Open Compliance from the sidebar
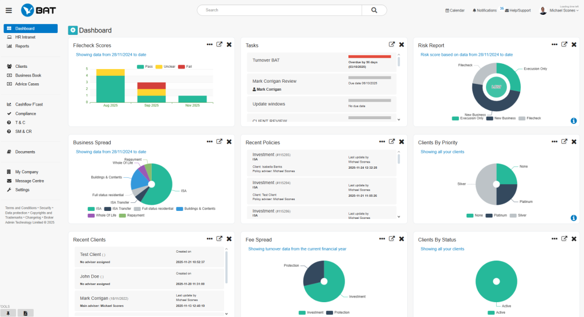This screenshot has width=584, height=317. pos(26,113)
